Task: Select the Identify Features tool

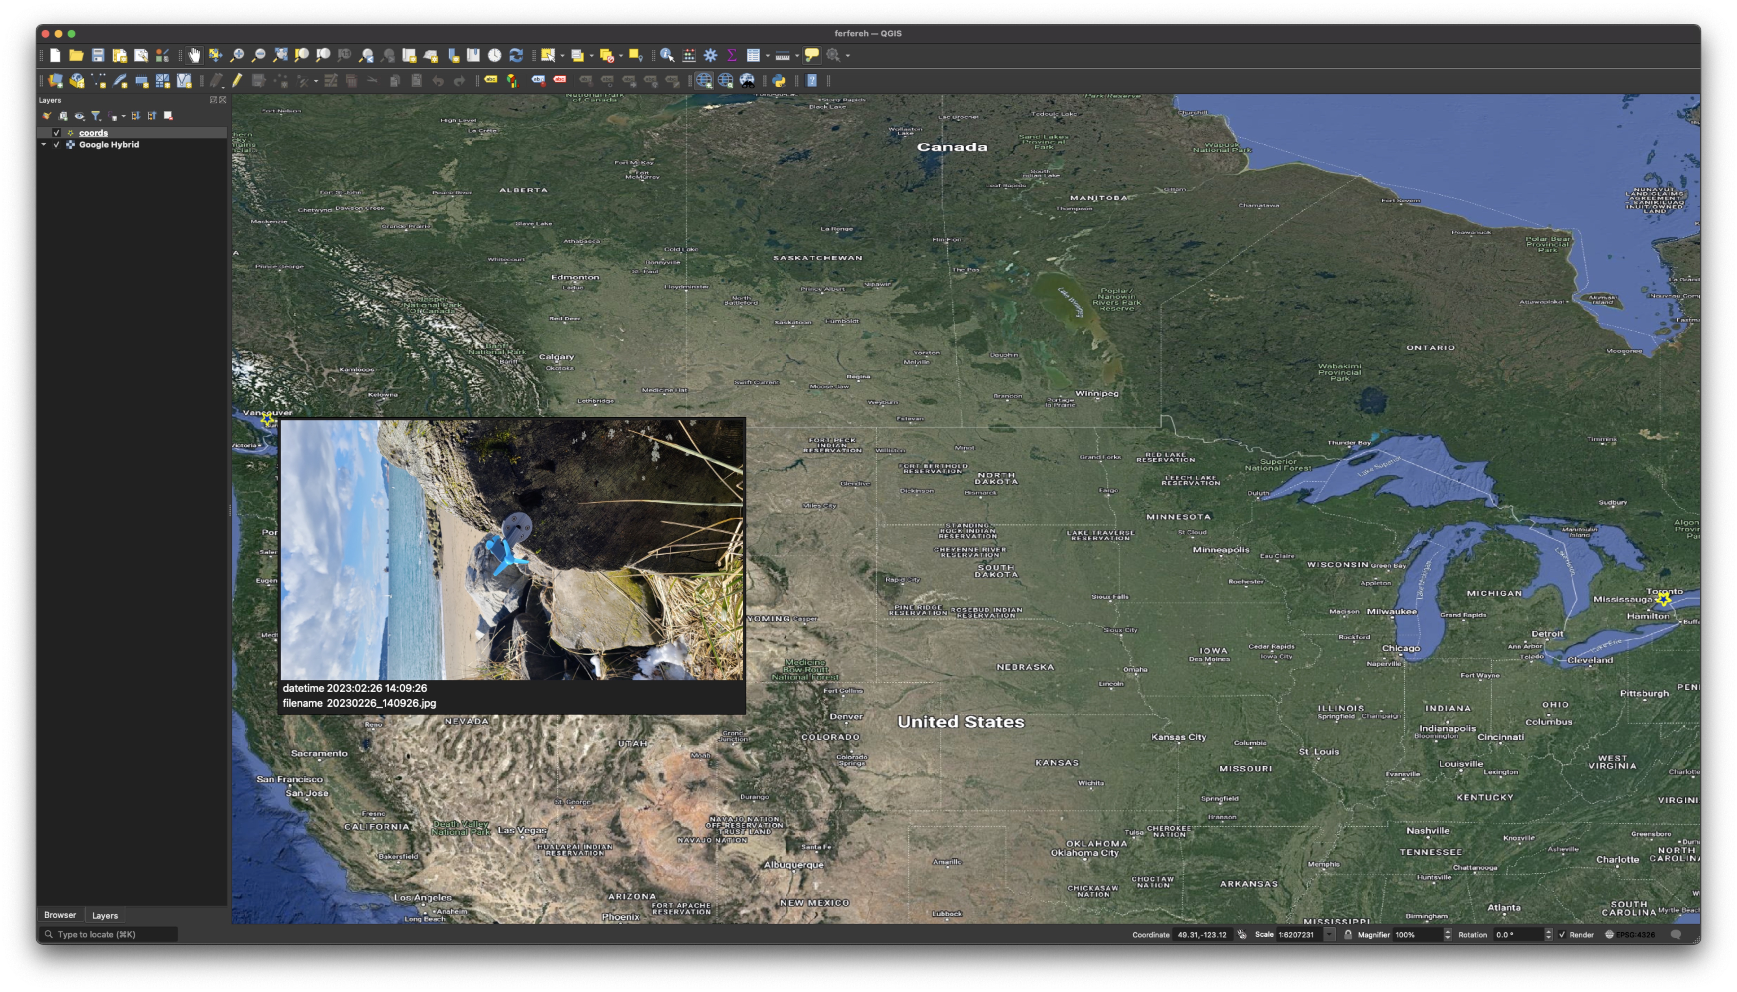Action: click(667, 56)
